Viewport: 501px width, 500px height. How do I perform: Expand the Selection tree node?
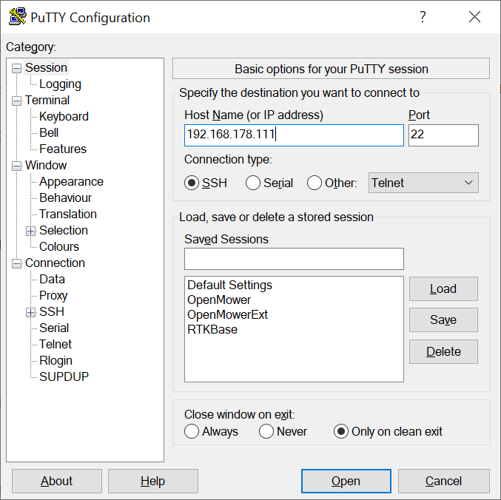[x=31, y=231]
